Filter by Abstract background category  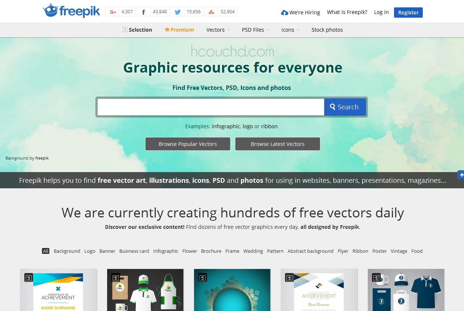click(x=310, y=251)
